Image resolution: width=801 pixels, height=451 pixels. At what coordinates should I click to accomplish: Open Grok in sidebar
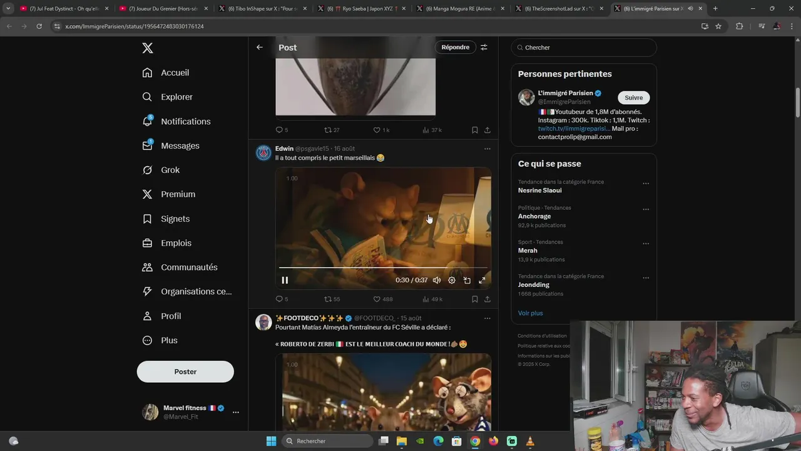pyautogui.click(x=161, y=170)
